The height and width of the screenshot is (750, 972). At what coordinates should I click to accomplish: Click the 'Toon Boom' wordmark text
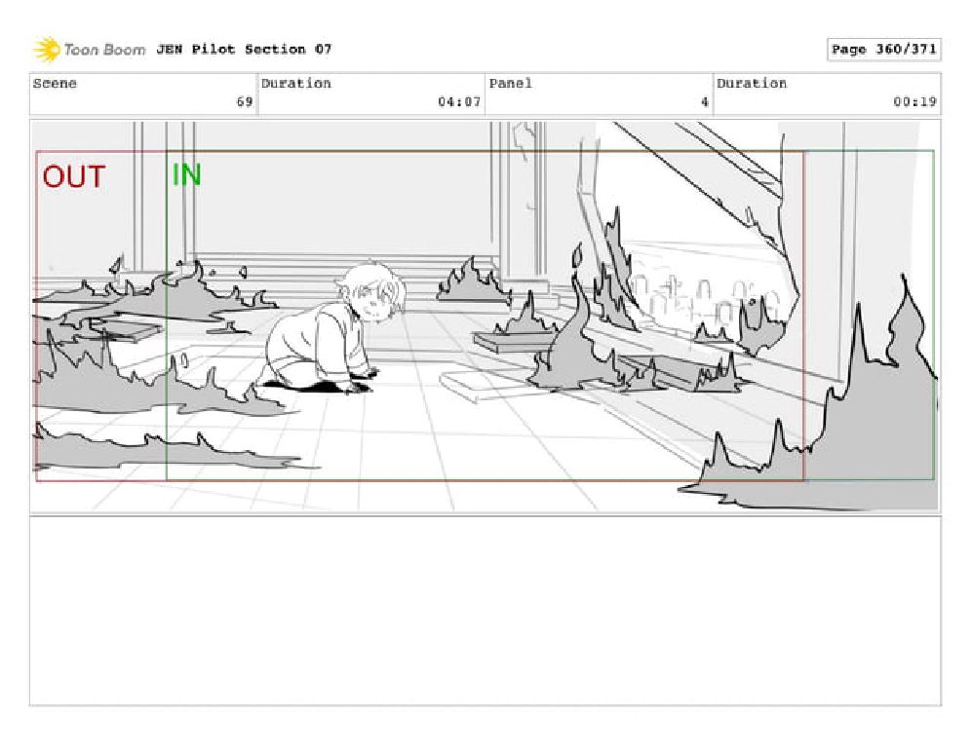tap(104, 50)
